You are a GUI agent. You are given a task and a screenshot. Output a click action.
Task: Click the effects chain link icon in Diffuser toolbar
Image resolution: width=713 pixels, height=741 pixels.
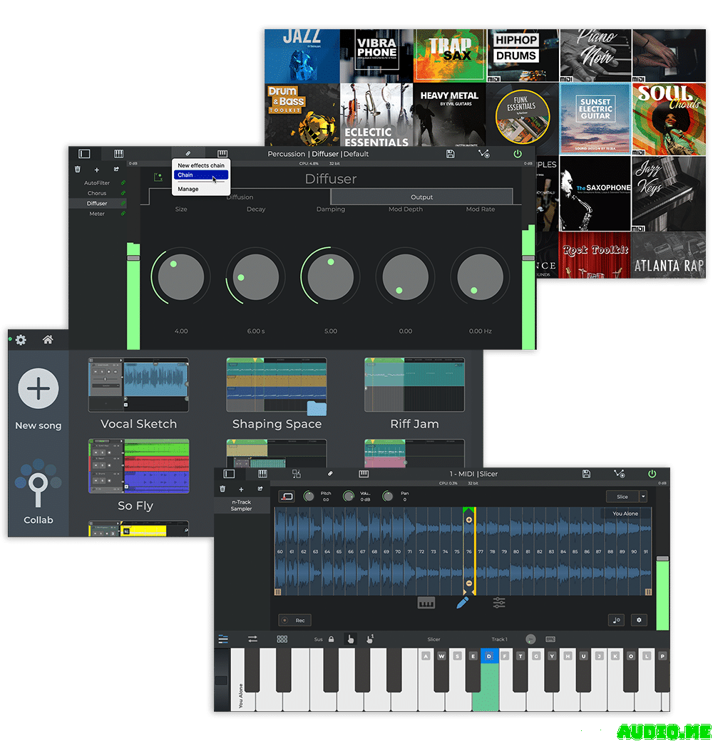pyautogui.click(x=188, y=154)
